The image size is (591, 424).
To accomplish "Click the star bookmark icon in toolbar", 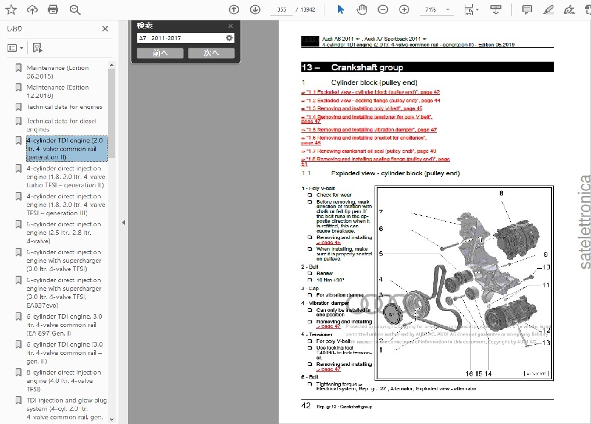I will point(11,9).
